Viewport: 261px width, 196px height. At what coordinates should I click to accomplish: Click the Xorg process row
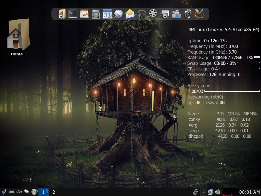click(218, 125)
